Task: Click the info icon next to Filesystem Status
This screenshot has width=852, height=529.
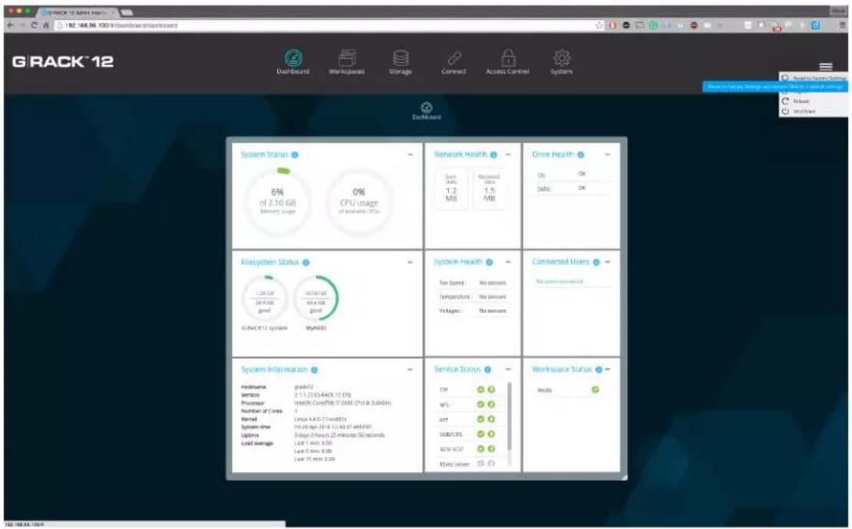Action: pos(306,263)
